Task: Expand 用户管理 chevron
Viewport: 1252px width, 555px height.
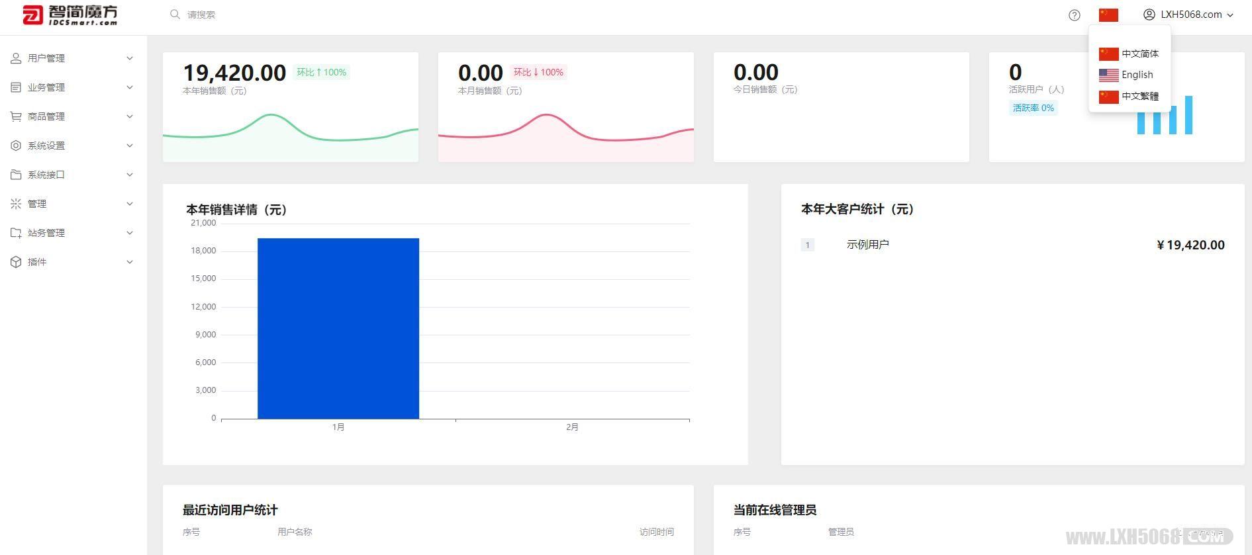Action: 130,58
